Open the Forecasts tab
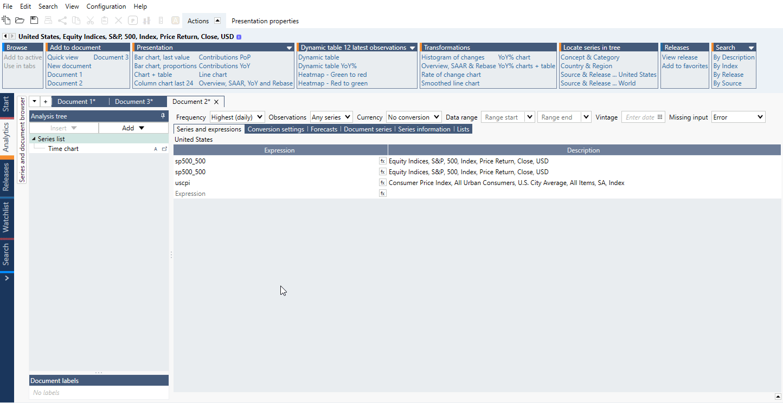The width and height of the screenshot is (783, 403). [x=324, y=129]
